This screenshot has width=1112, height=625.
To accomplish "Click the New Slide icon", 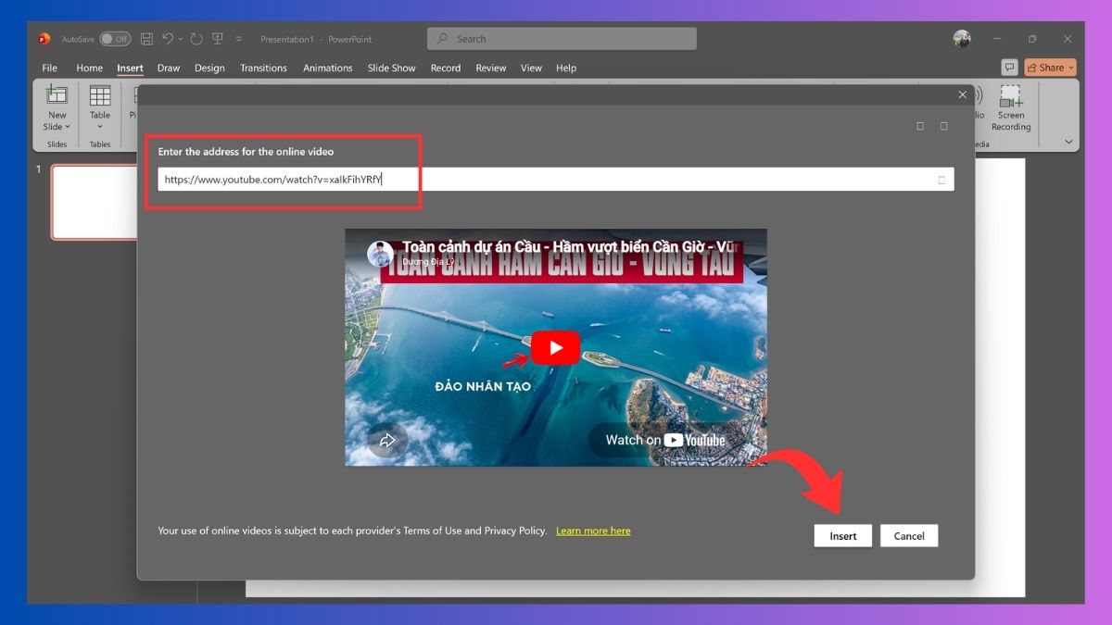I will click(x=57, y=96).
